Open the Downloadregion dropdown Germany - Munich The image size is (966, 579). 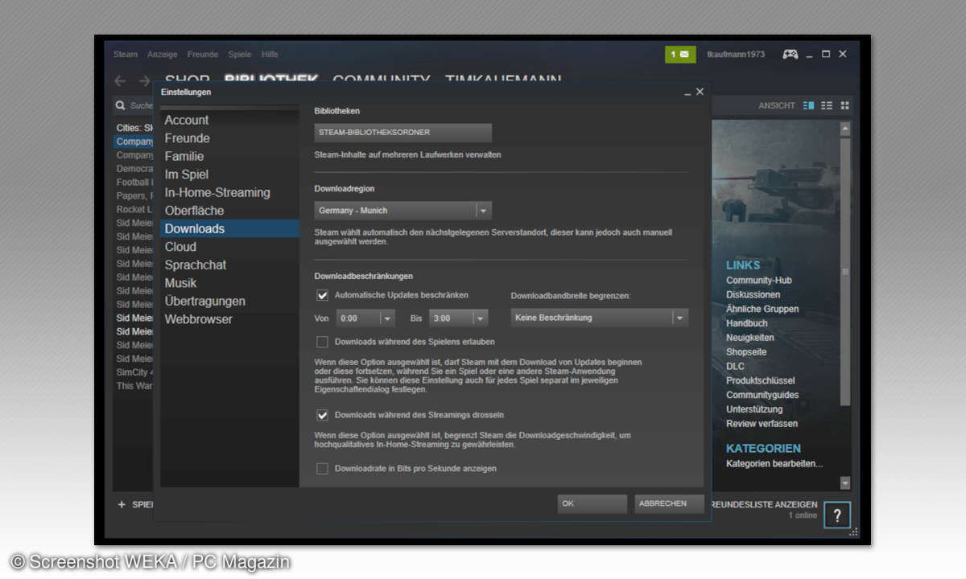point(402,211)
